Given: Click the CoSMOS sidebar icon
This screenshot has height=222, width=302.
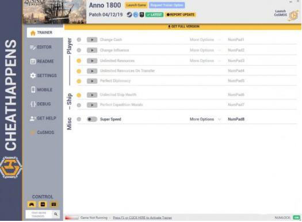Looking at the screenshot, I should click(33, 132).
